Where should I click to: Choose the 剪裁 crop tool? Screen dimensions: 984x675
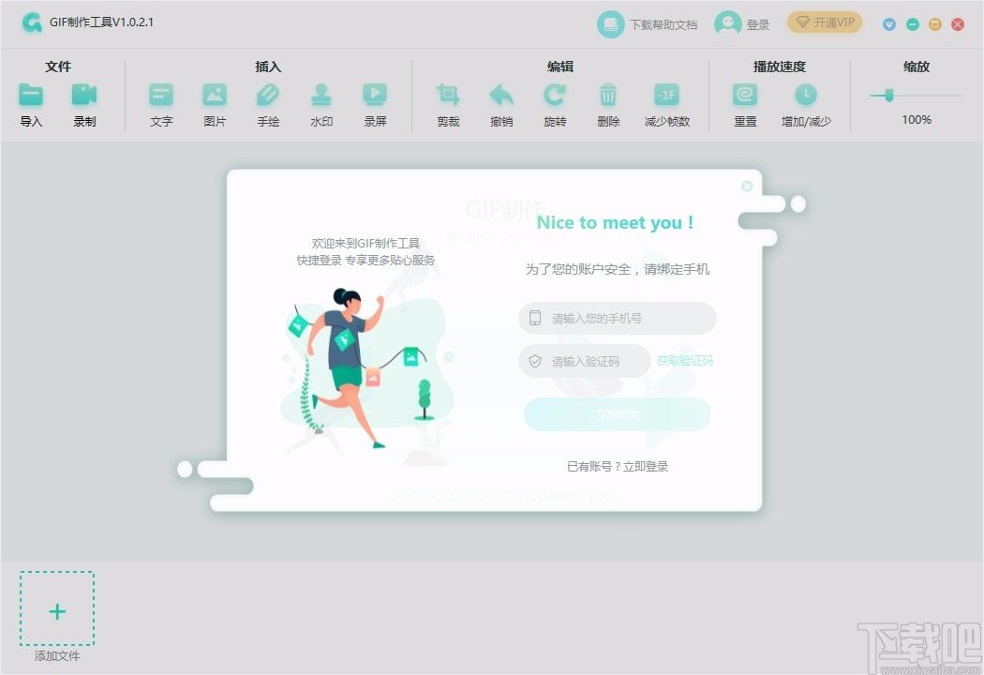coord(448,95)
